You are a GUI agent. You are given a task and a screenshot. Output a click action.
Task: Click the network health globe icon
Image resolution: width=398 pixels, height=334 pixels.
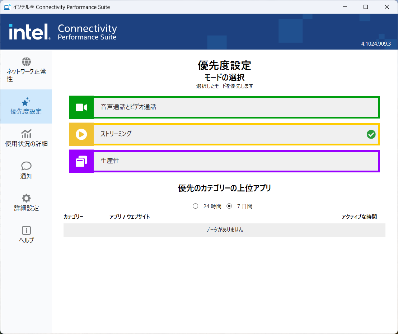click(x=26, y=62)
